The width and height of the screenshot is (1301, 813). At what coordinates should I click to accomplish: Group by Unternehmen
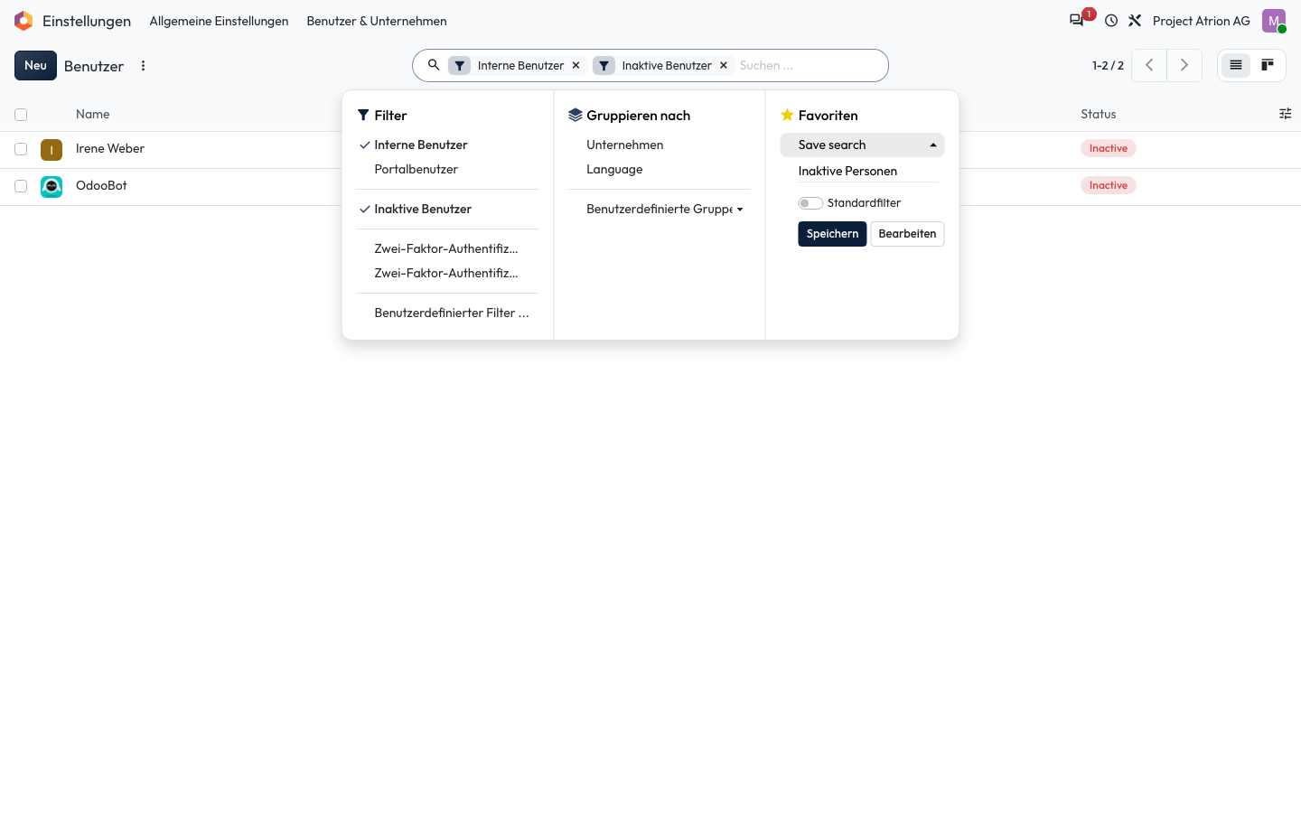click(660, 145)
